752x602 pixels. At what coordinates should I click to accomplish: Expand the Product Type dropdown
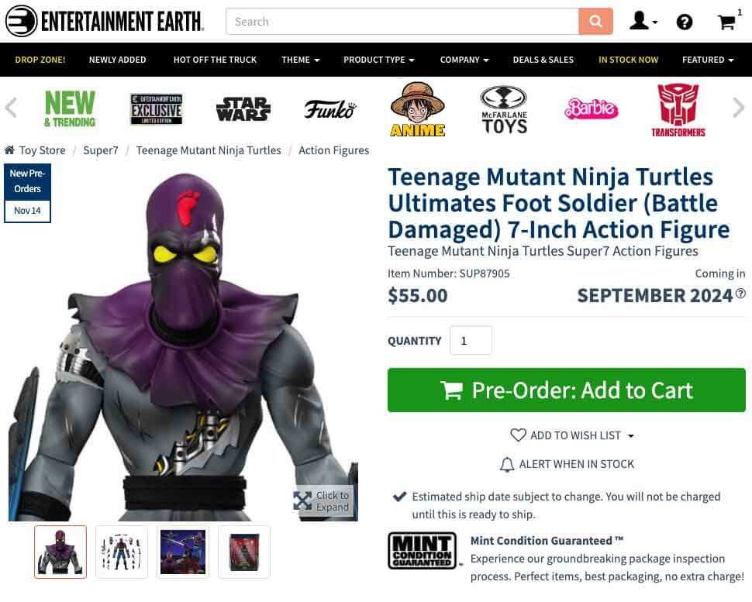[x=378, y=59]
